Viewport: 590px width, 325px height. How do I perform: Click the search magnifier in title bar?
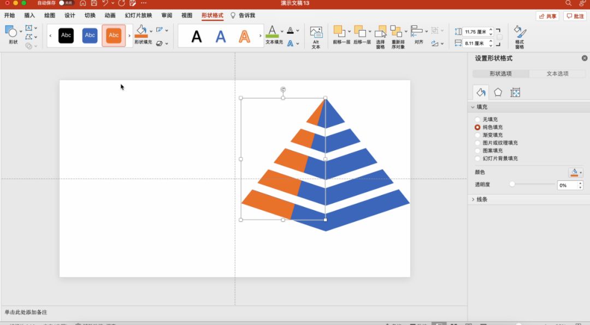tap(568, 3)
